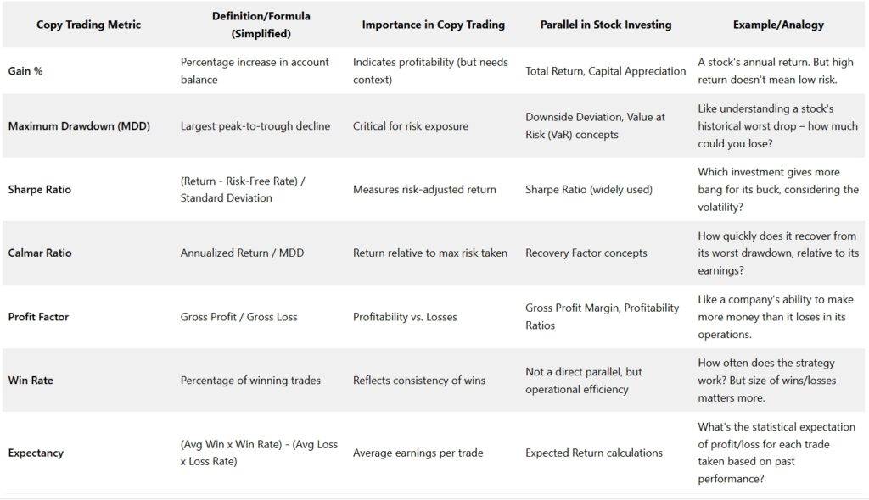Select the Win Rate row label
869x500 pixels.
click(31, 381)
